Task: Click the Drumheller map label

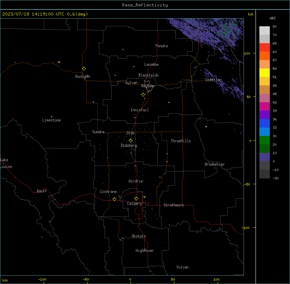Action: tap(215, 164)
